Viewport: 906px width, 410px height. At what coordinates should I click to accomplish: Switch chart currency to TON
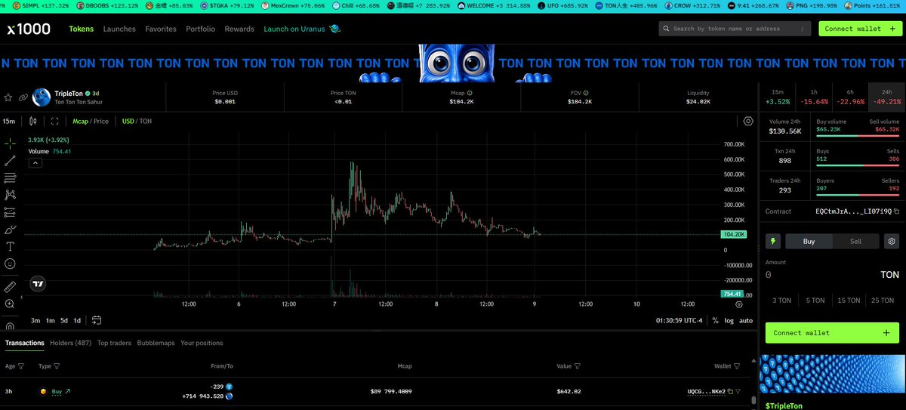click(x=146, y=121)
